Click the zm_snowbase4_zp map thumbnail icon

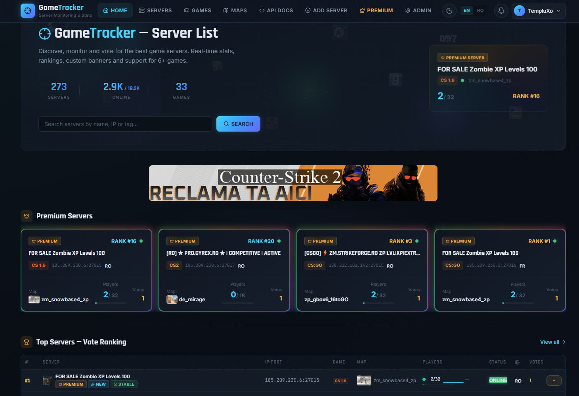coord(34,299)
